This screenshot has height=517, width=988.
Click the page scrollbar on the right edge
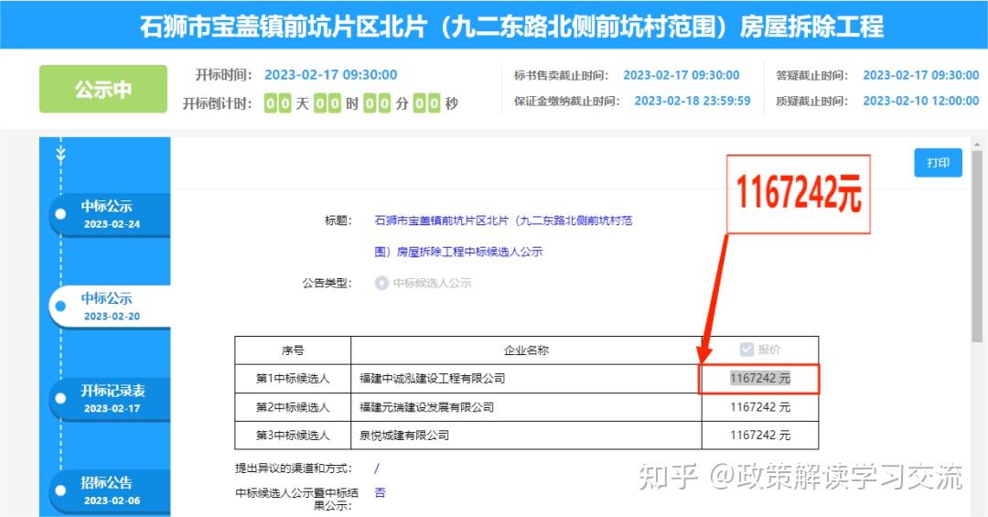(x=977, y=246)
